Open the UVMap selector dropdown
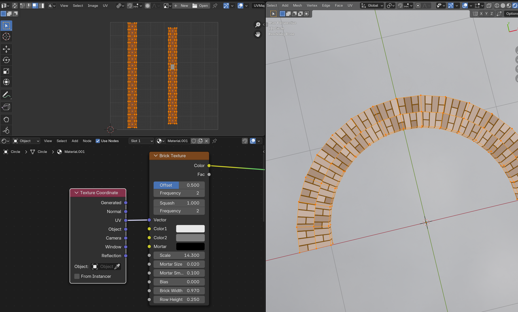518x312 pixels. (258, 6)
